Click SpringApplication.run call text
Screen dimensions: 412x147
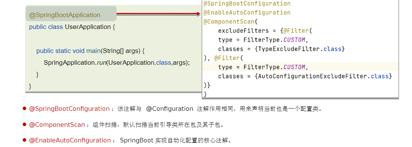pyautogui.click(x=75, y=62)
